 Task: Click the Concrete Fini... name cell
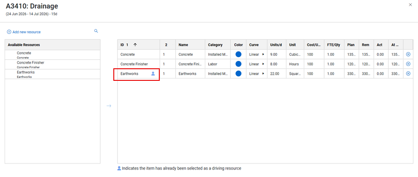(x=190, y=64)
